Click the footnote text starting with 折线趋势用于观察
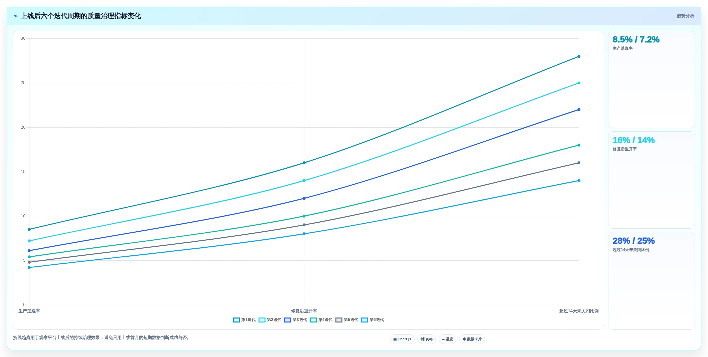 tap(102, 338)
